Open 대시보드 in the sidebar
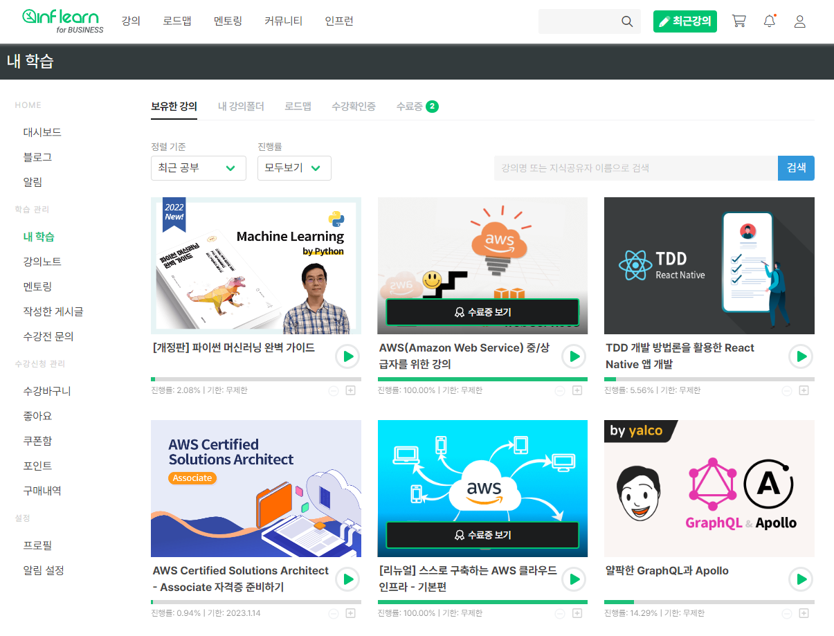The image size is (834, 636). point(42,132)
